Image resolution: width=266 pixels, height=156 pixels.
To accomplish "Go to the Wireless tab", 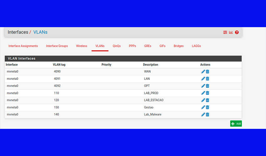I will (82, 46).
